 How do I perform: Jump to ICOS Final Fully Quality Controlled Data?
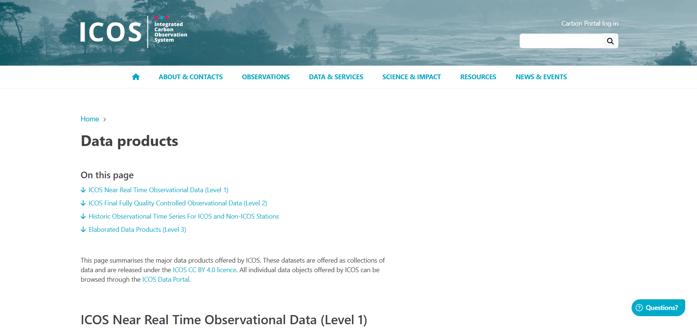[178, 203]
